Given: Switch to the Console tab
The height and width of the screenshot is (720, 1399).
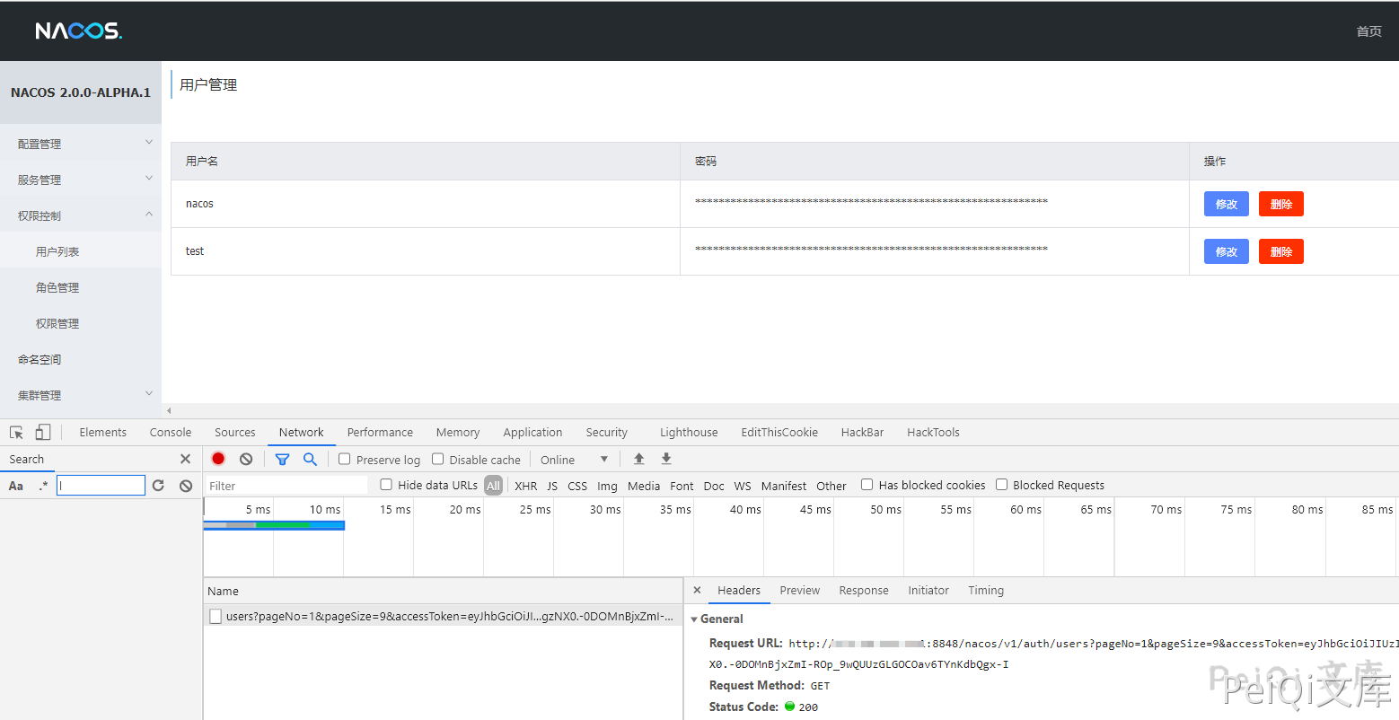Looking at the screenshot, I should (171, 433).
